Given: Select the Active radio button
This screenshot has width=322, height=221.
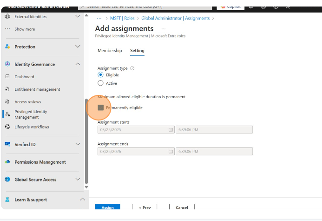Looking at the screenshot, I should (x=100, y=83).
